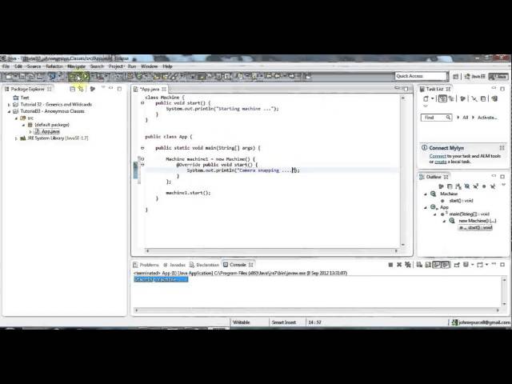Open the Refactor menu
The width and height of the screenshot is (512, 384).
[54, 66]
